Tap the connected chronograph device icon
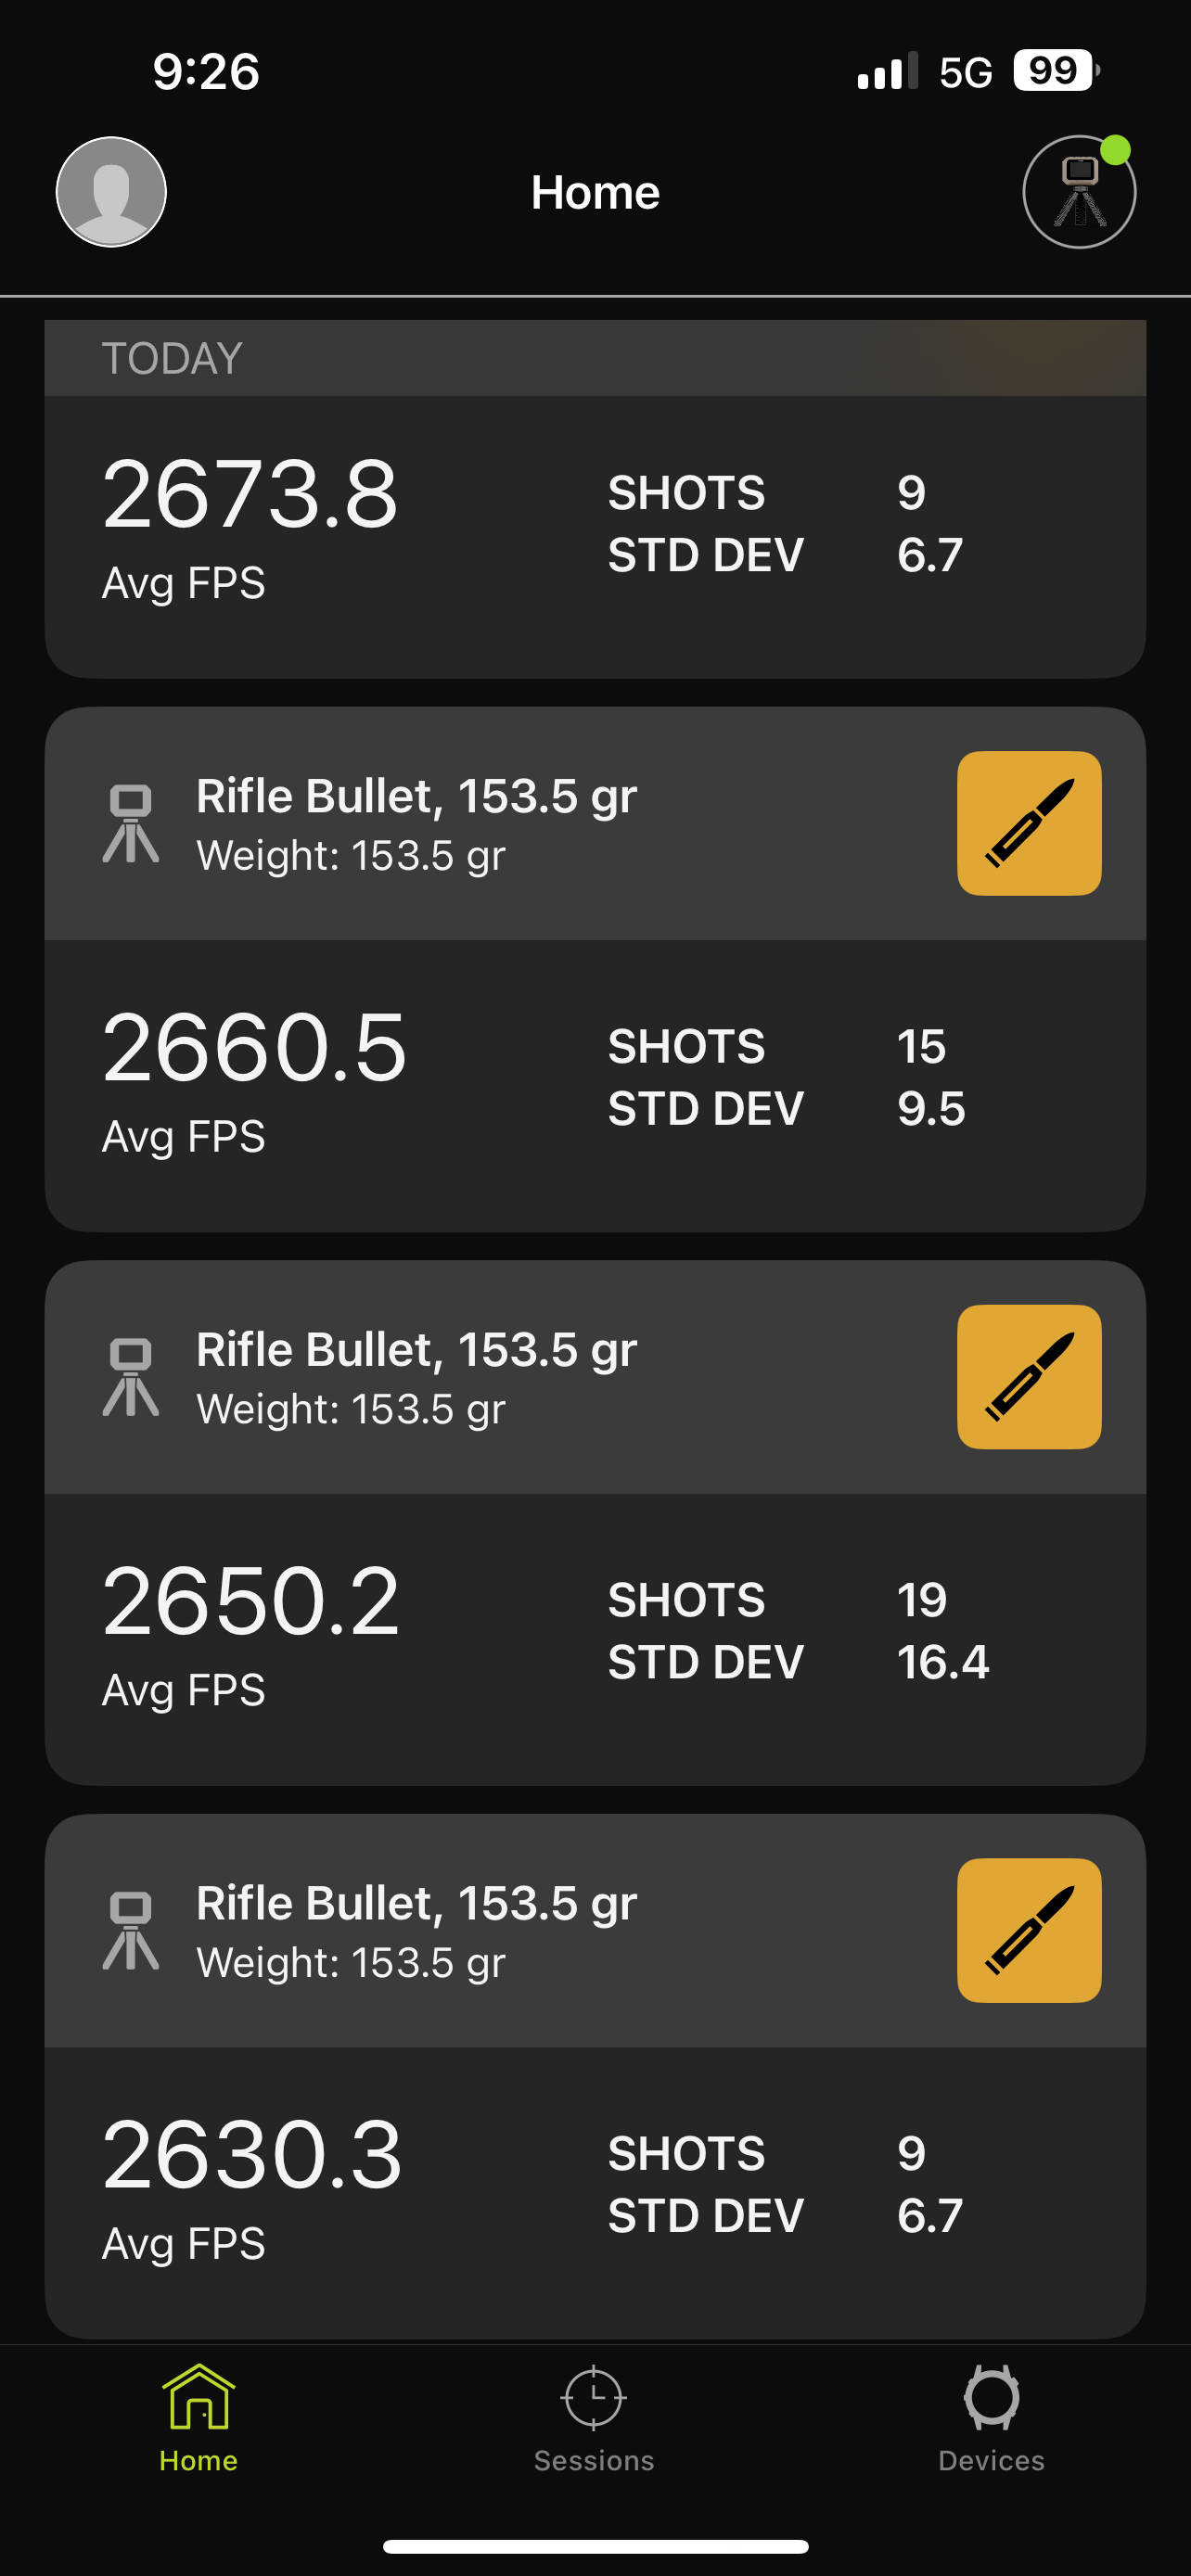This screenshot has width=1191, height=2576. [x=1079, y=192]
